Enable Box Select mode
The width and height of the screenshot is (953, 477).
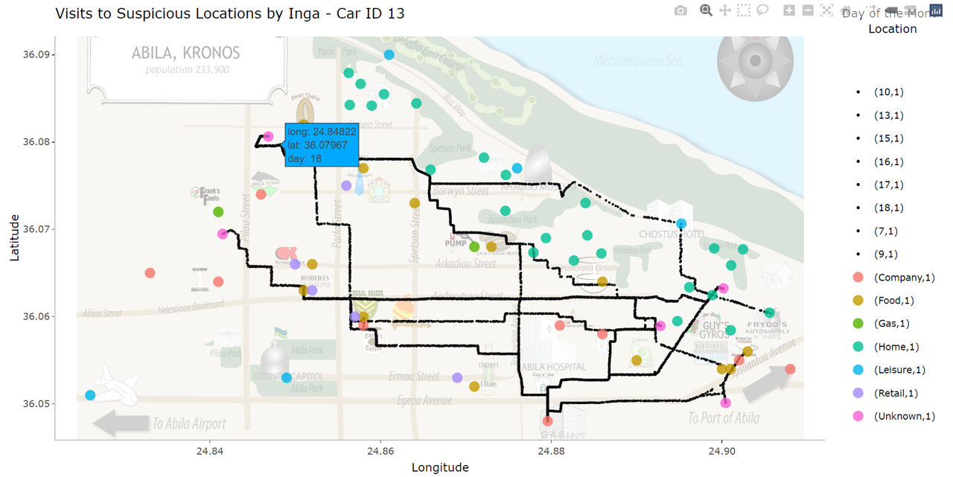tap(742, 11)
